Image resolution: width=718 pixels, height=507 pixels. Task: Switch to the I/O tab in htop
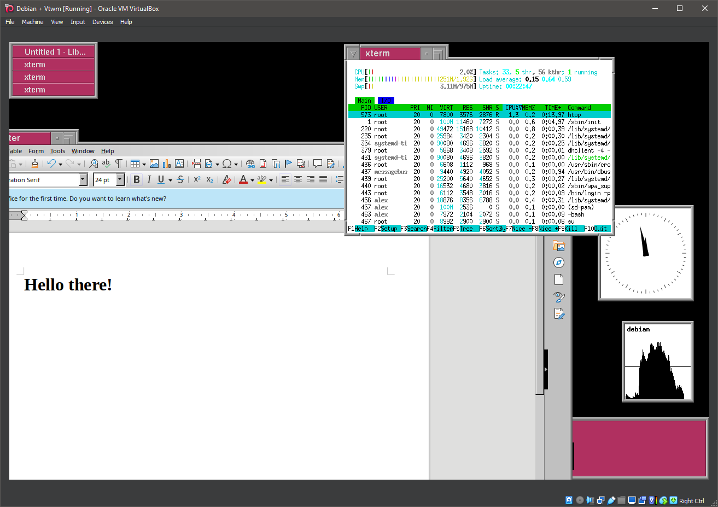coord(386,100)
